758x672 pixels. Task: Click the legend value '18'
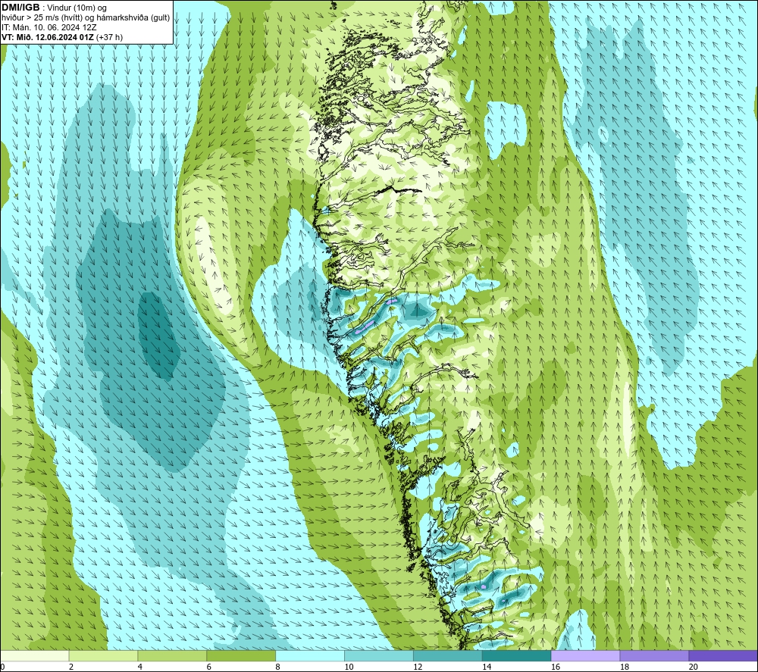pyautogui.click(x=624, y=667)
